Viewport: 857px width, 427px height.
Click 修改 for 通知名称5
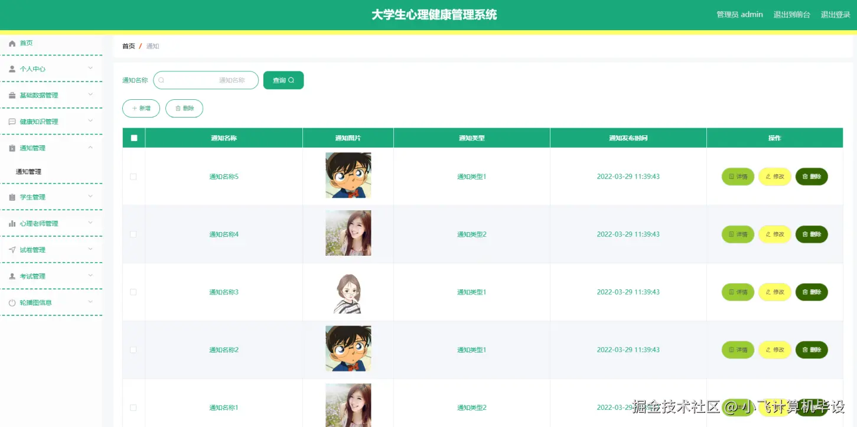click(x=775, y=177)
